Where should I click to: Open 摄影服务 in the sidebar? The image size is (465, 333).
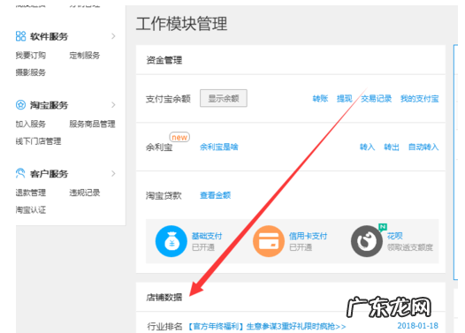coord(31,72)
